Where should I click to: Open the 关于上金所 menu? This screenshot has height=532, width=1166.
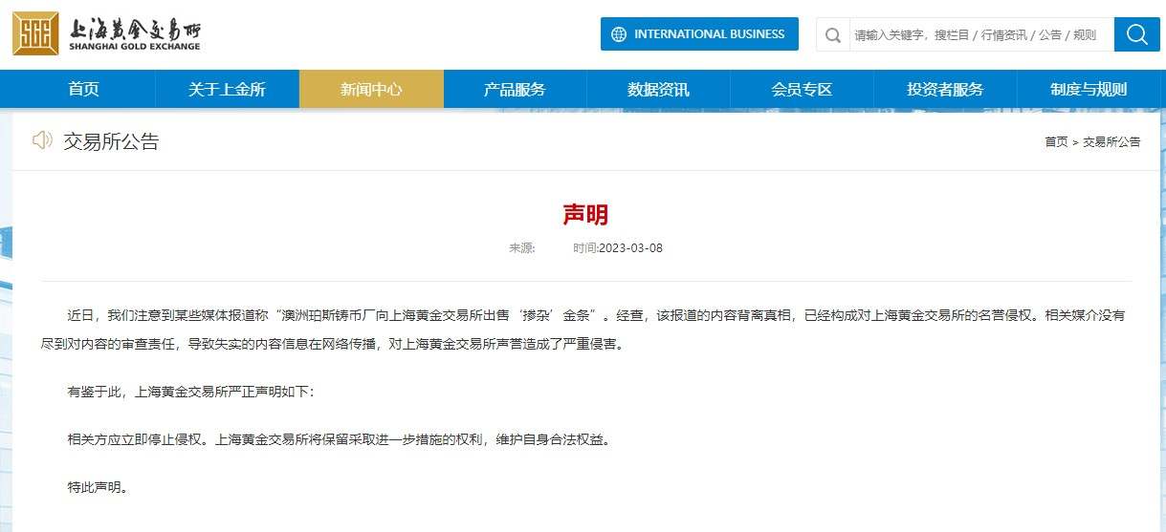coord(227,90)
